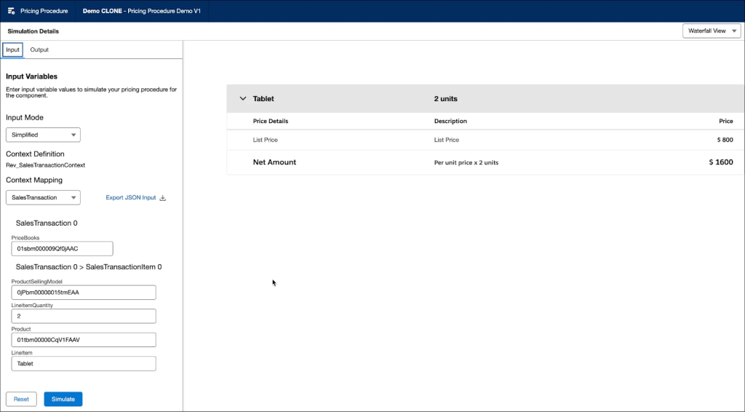Open the SalesTransaction context mapping dropdown
745x412 pixels.
(43, 198)
